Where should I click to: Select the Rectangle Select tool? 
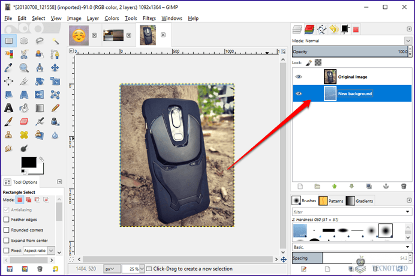tap(9, 41)
